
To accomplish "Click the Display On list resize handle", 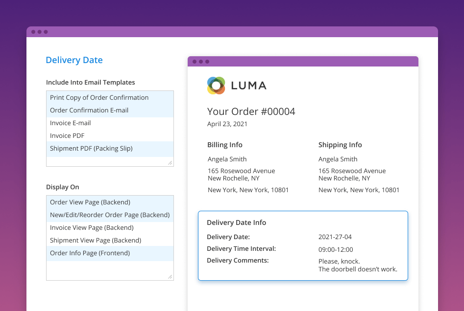I will [x=170, y=277].
